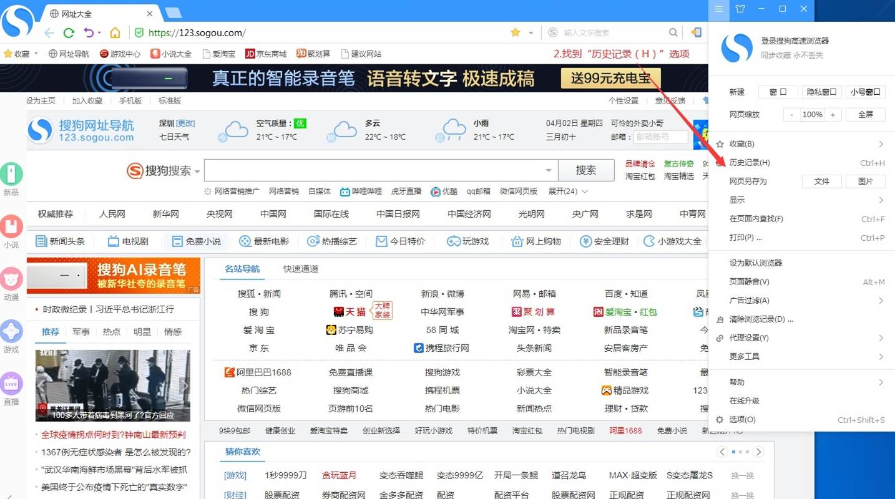895x499 pixels.
Task: Click the yellow bookmark star icon
Action: (x=516, y=32)
